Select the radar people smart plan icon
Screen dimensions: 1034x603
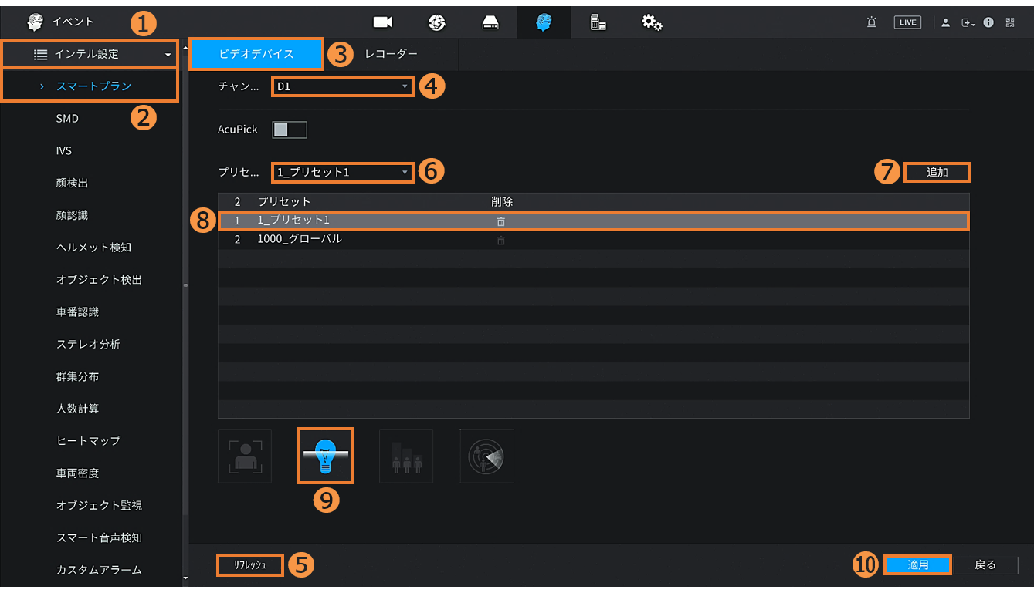486,456
